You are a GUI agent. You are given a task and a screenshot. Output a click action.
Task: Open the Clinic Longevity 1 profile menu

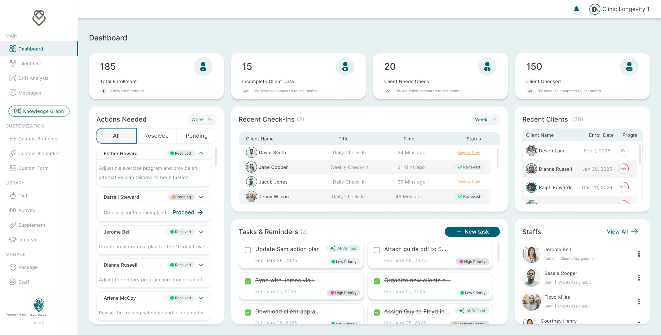click(x=620, y=9)
